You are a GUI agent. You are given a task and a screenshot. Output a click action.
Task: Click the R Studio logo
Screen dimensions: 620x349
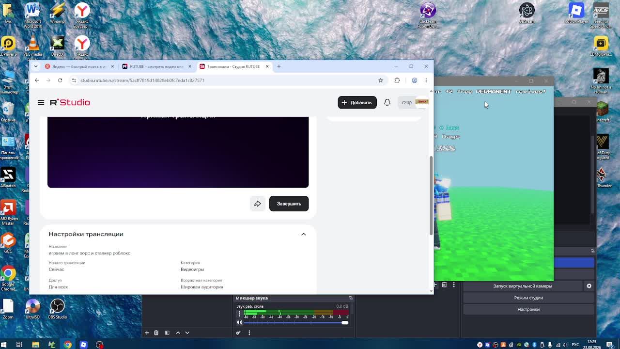coord(70,102)
